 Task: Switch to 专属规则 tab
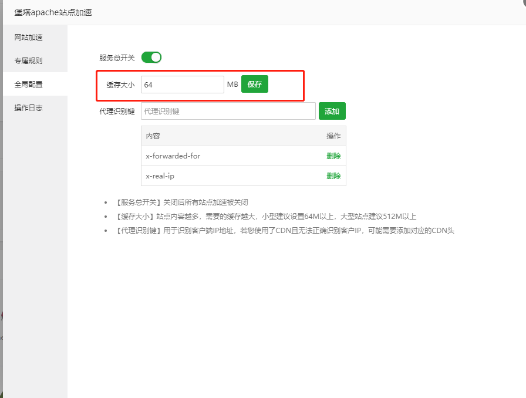pyautogui.click(x=35, y=60)
